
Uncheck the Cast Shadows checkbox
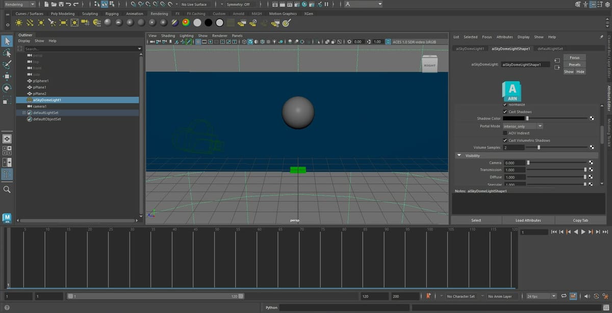pyautogui.click(x=505, y=112)
